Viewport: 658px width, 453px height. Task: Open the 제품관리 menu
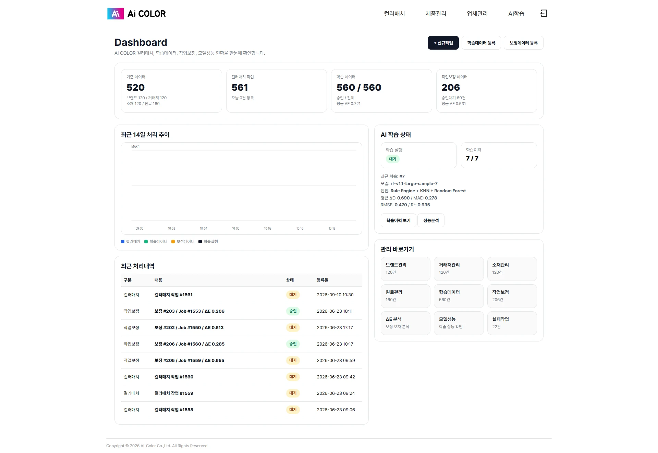[x=436, y=14]
